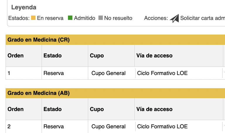
Task: Click the paper plane Solicitar carta icon
Action: [x=174, y=18]
